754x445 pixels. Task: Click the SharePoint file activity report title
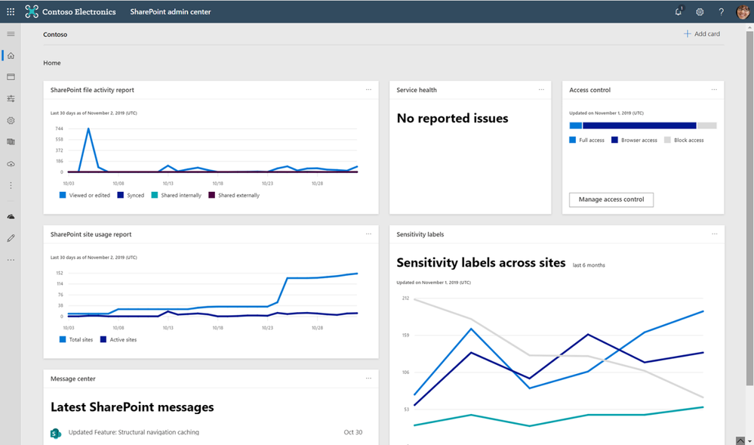92,90
